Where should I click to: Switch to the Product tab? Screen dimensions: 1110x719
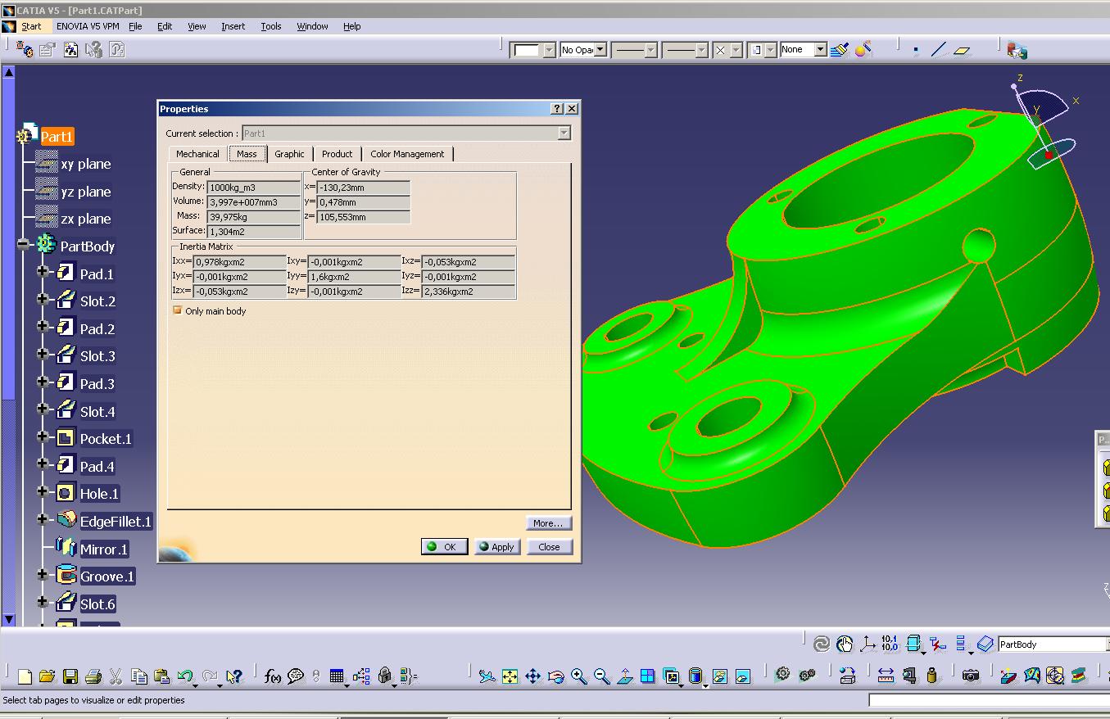coord(337,154)
